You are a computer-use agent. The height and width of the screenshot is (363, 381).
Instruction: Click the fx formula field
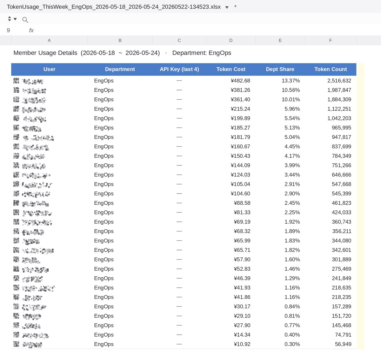[x=31, y=30]
